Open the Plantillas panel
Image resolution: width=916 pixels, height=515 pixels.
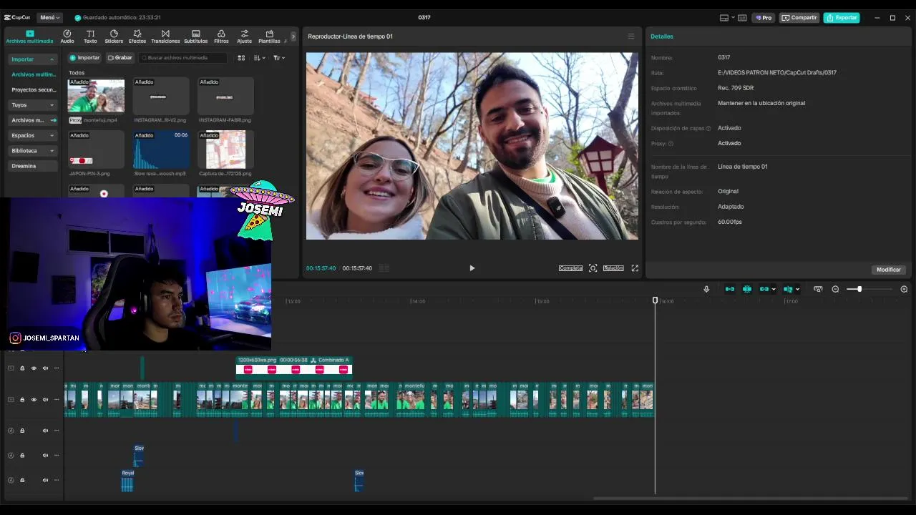(269, 36)
